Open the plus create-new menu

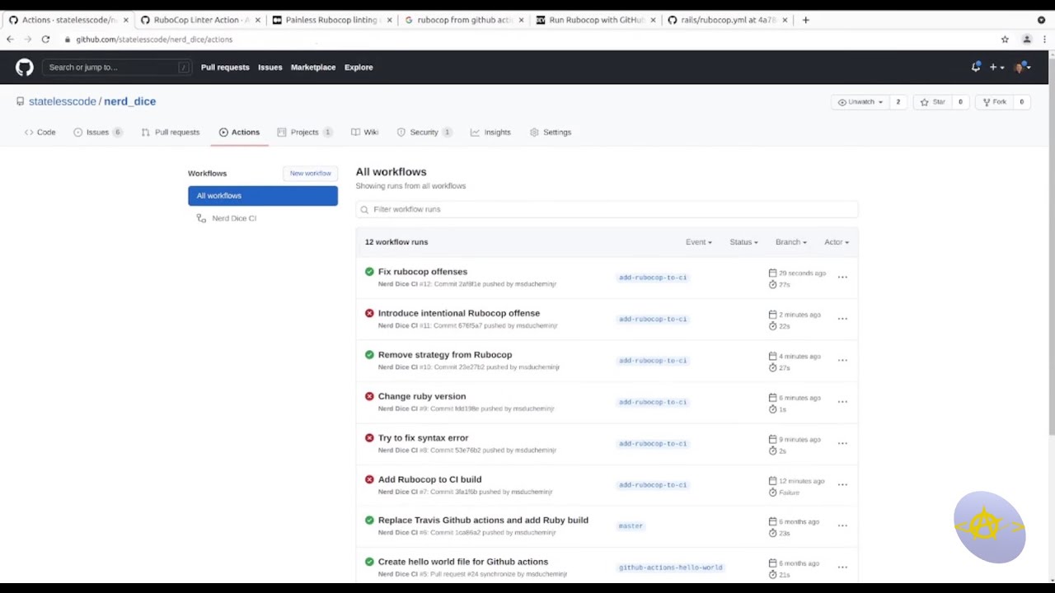click(x=996, y=68)
